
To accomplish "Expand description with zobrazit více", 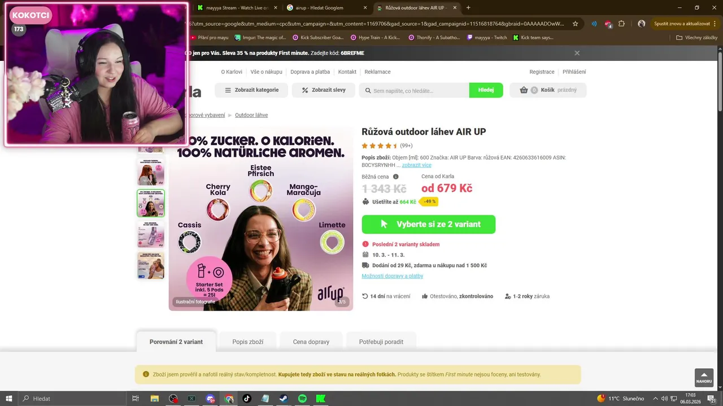I will pos(417,165).
